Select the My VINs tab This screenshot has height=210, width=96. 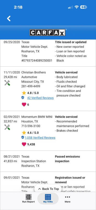(x=48, y=198)
